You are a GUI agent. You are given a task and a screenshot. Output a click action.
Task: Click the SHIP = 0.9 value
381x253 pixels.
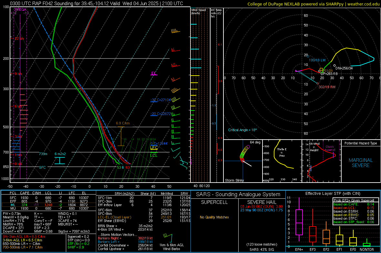pyautogui.click(x=76, y=247)
